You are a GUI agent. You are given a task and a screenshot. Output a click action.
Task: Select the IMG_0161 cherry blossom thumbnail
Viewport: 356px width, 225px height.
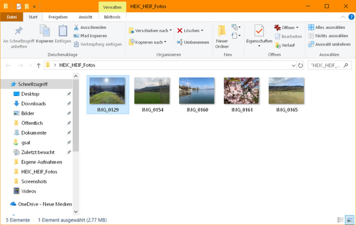[242, 91]
